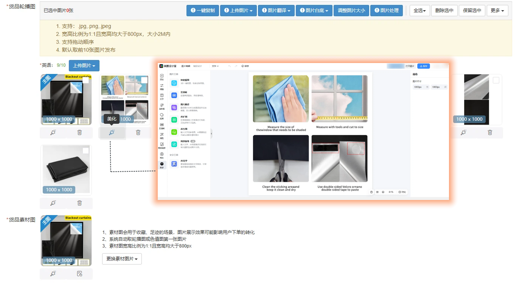Click the 删除选中 button
Image resolution: width=525 pixels, height=283 pixels.
pyautogui.click(x=444, y=11)
